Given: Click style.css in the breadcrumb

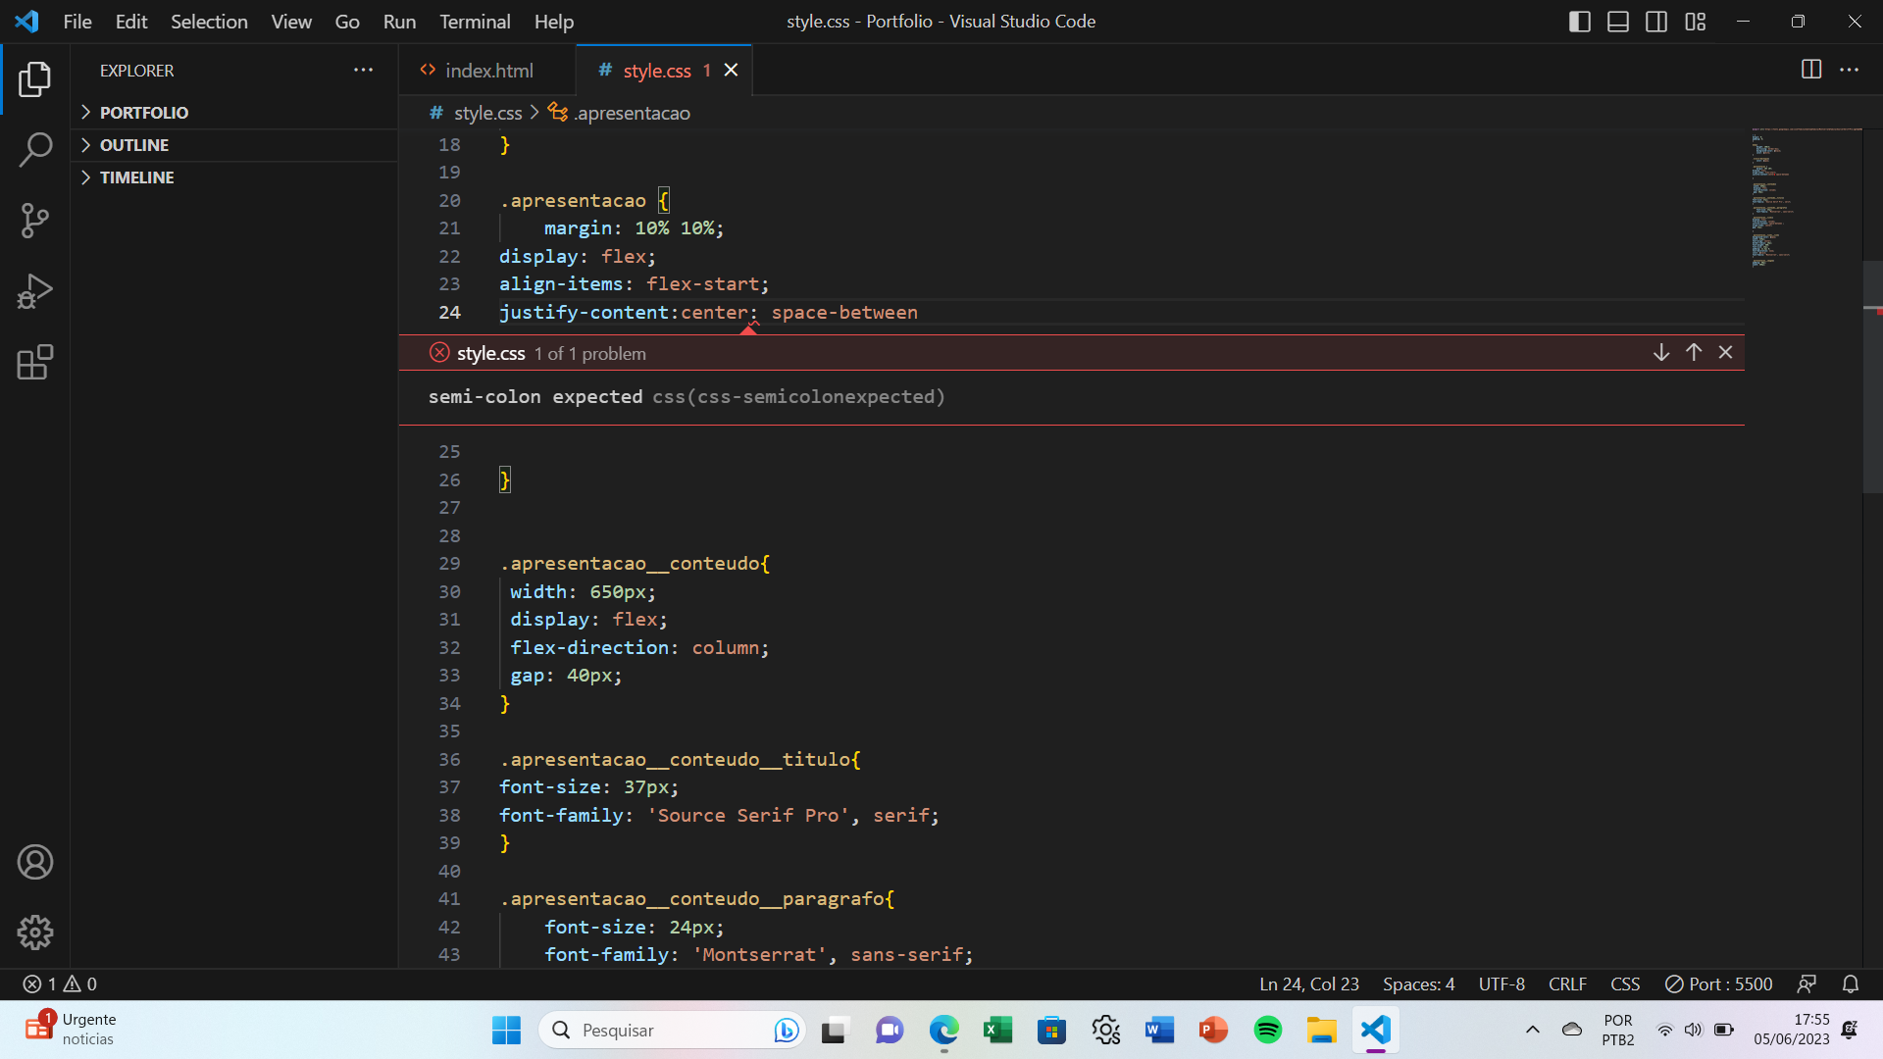Looking at the screenshot, I should (487, 113).
